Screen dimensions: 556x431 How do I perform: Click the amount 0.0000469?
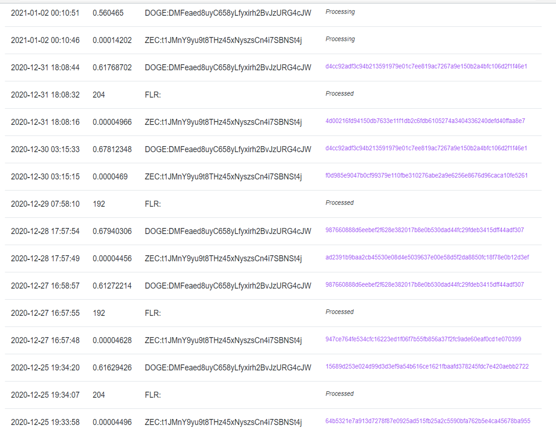(x=110, y=177)
